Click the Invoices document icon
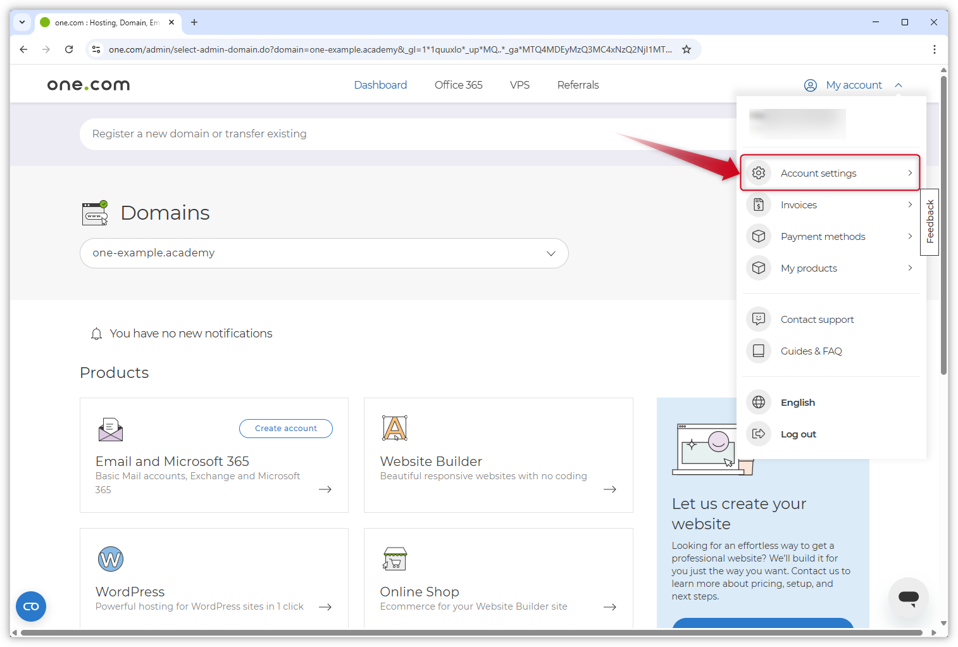Image resolution: width=958 pixels, height=647 pixels. tap(759, 204)
